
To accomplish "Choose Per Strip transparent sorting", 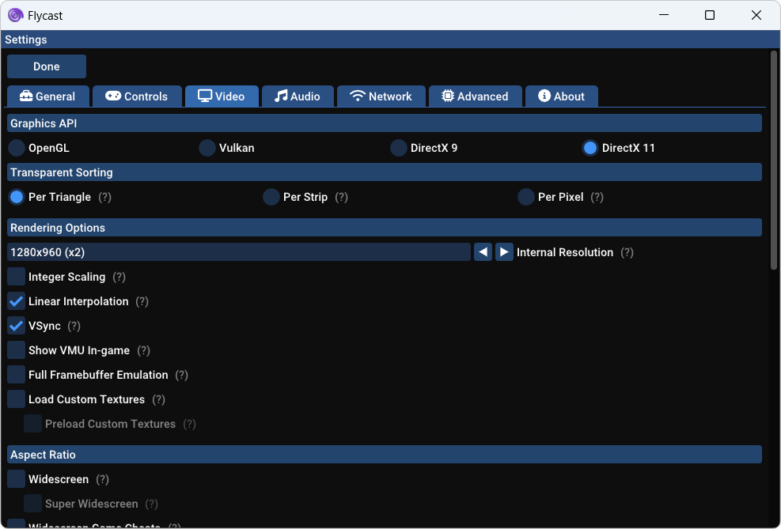I will [x=271, y=197].
